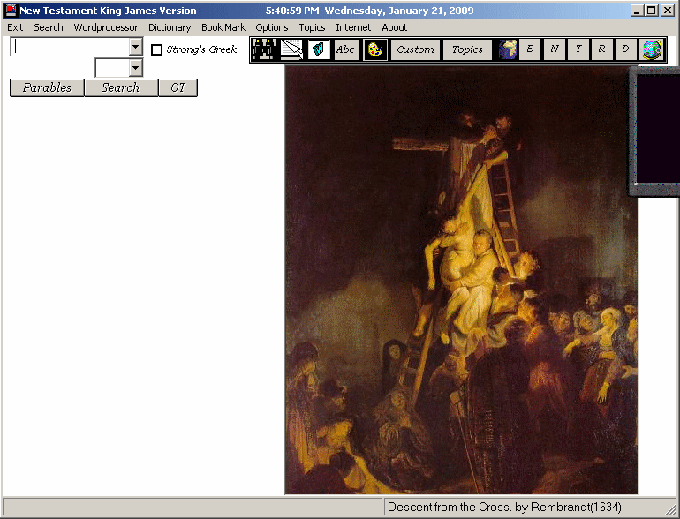This screenshot has width=680, height=519.
Task: Click inside the book name input field
Action: coord(70,47)
